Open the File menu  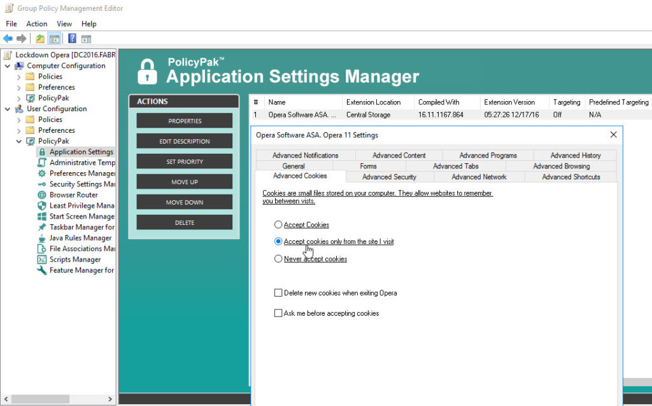[x=11, y=24]
